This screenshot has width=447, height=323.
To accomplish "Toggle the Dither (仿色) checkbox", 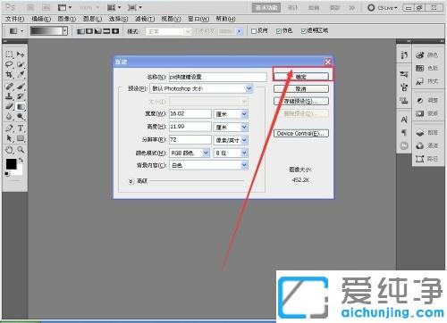I will 279,31.
